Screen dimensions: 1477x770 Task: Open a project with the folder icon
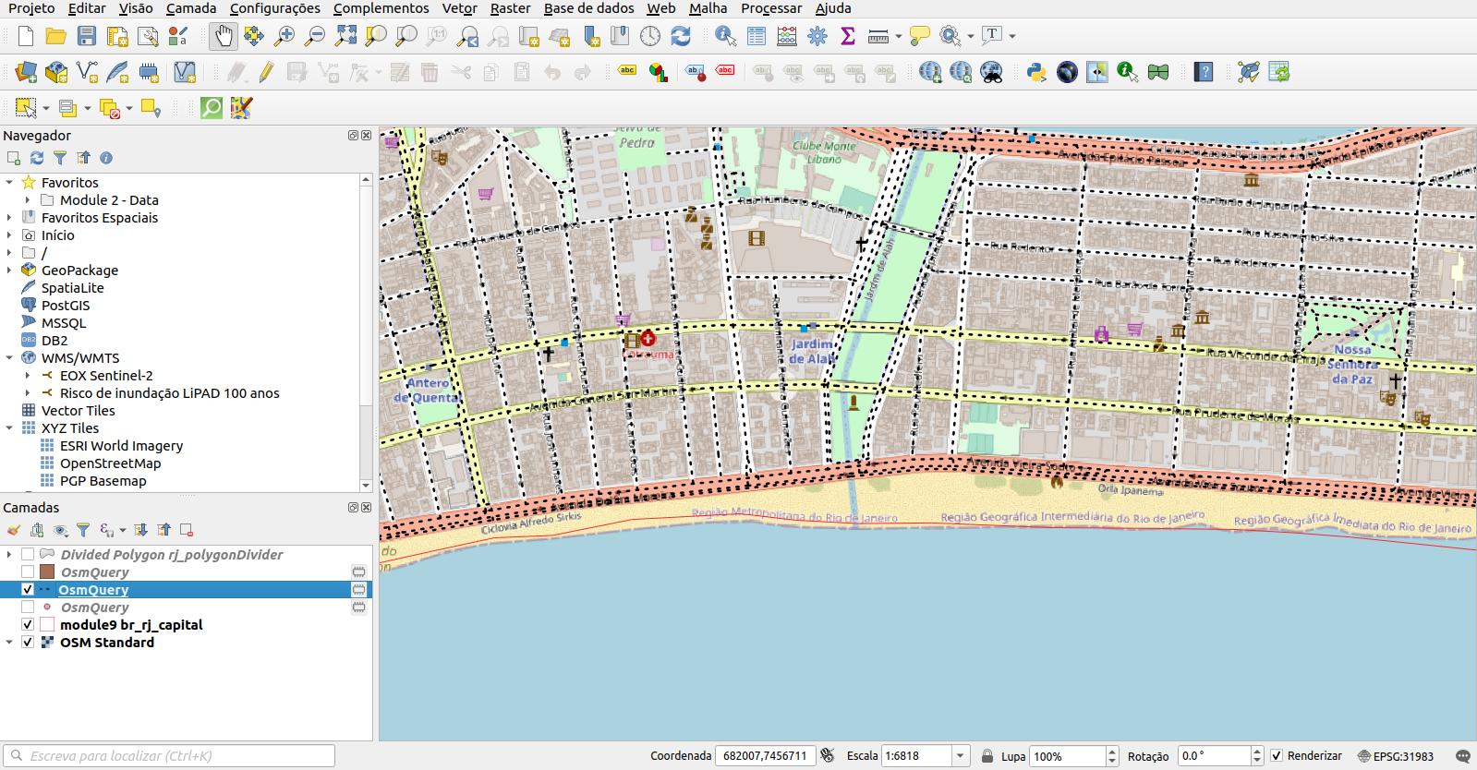click(56, 36)
